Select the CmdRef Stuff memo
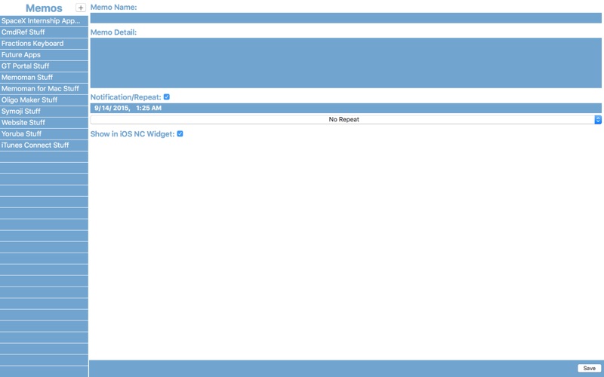Screen dimensions: 604x377 coord(44,32)
